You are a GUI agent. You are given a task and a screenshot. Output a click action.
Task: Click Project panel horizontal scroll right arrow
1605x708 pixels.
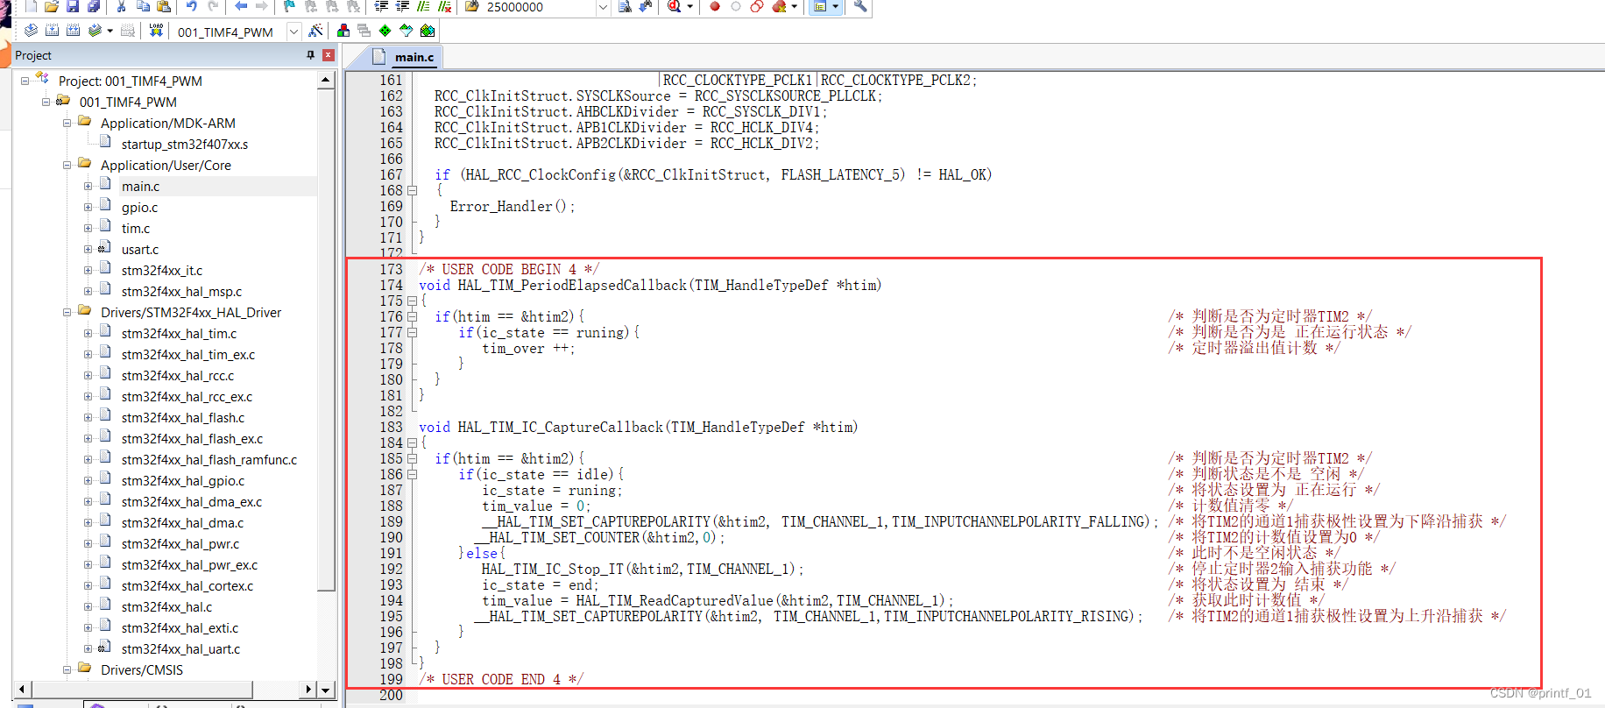(308, 690)
